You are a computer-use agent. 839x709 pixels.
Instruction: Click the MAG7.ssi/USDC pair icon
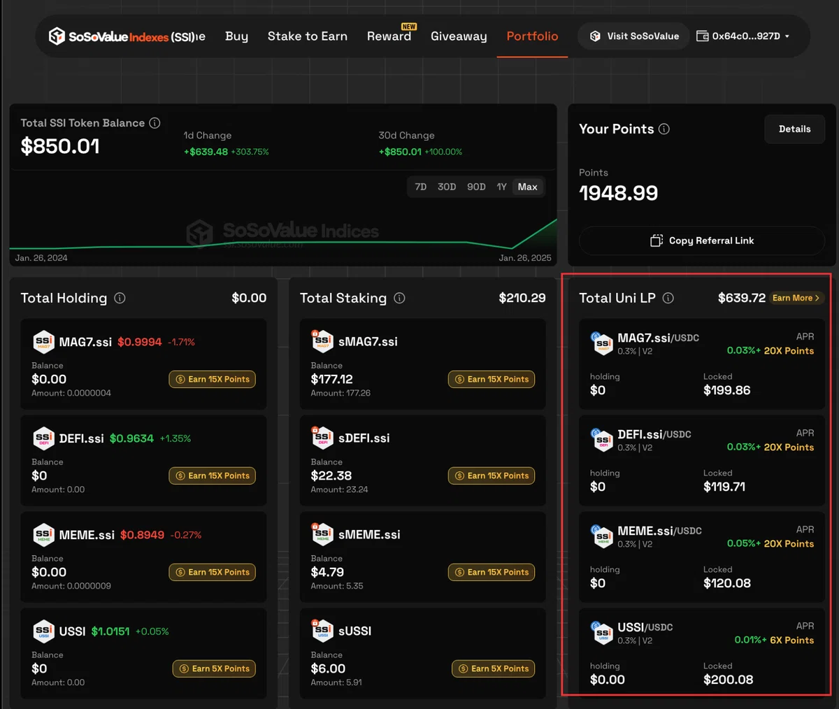point(602,343)
